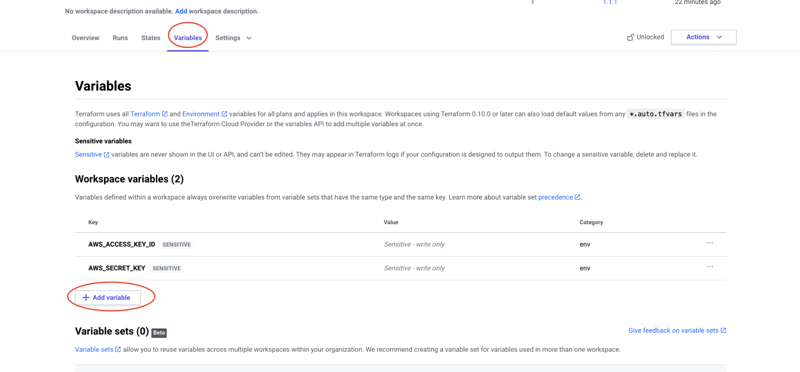Viewport: 800px width, 372px height.
Task: Click the plus icon on Add variable
Action: click(x=86, y=298)
